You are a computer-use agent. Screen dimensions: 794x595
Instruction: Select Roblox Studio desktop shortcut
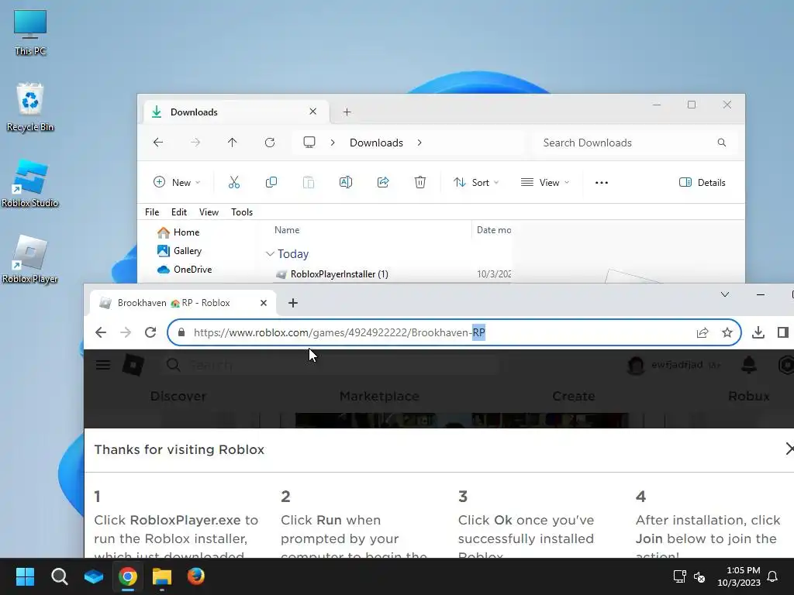(30, 183)
